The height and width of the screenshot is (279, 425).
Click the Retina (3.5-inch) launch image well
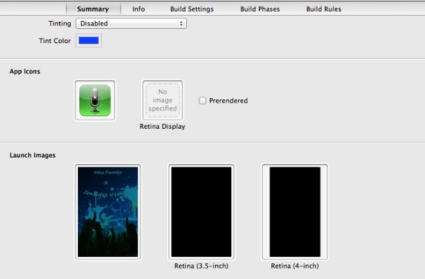tap(201, 212)
